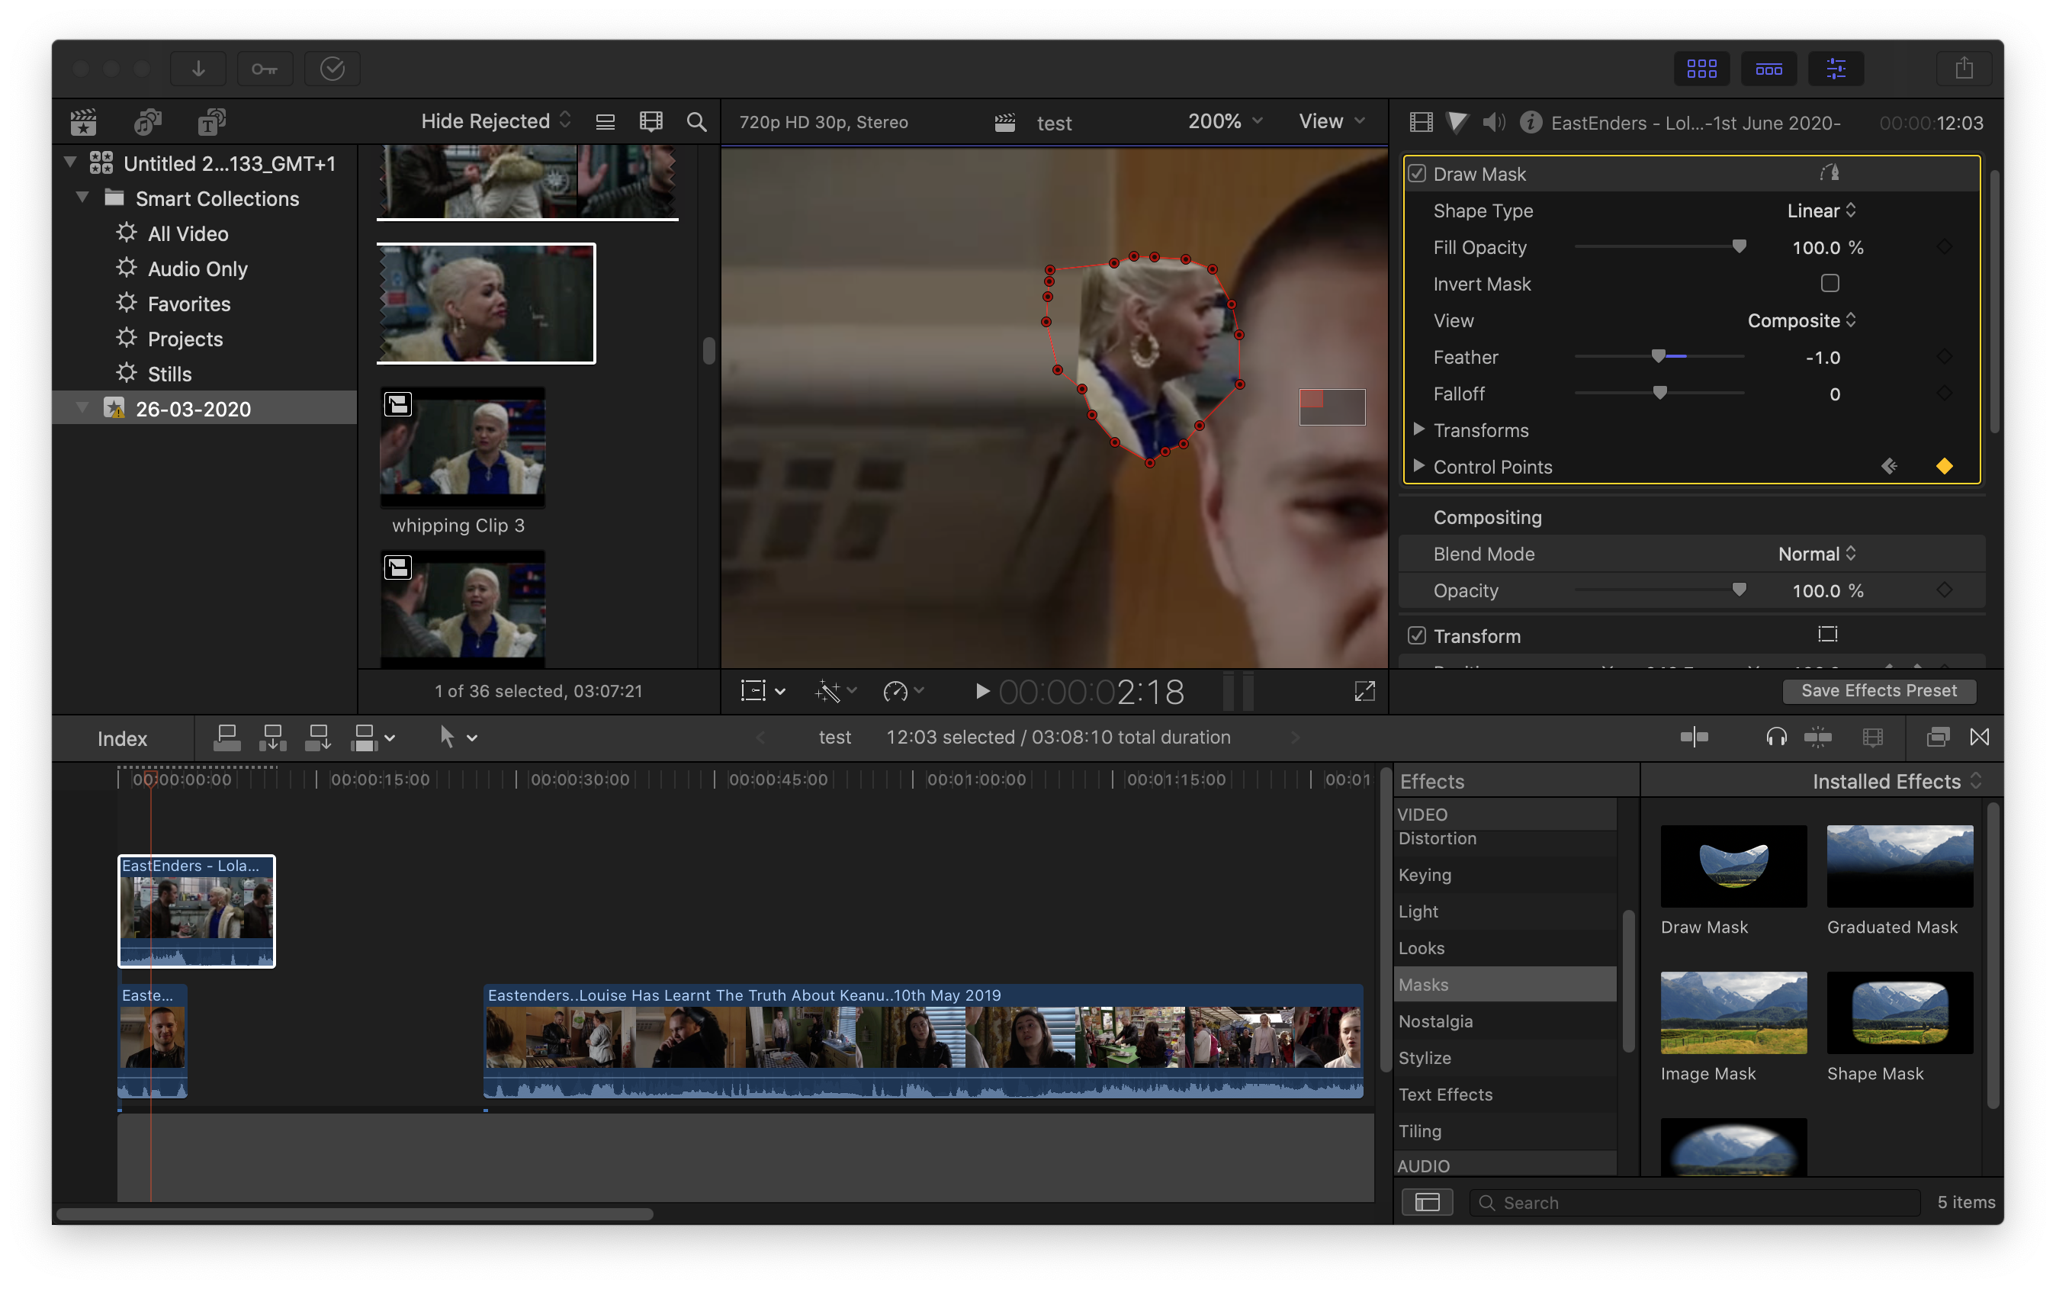Viewport: 2056px width, 1289px height.
Task: Open the Audio inspector speaker icon
Action: (1493, 123)
